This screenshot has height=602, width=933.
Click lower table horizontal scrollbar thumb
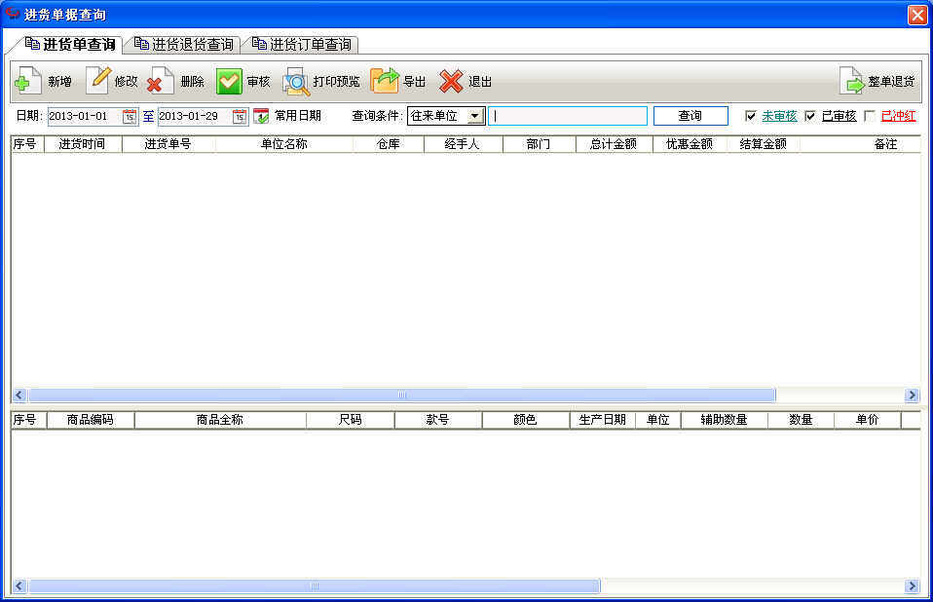pyautogui.click(x=315, y=586)
